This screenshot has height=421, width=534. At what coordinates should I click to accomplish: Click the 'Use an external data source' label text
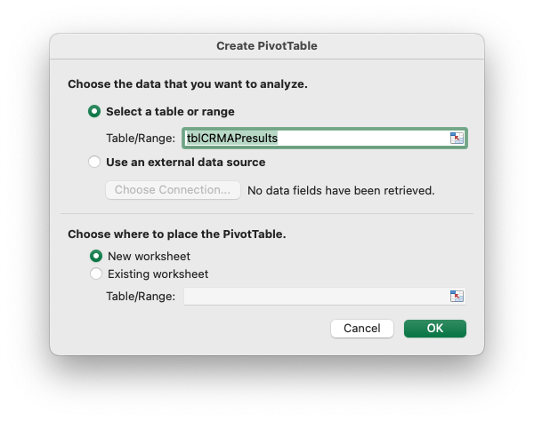[x=185, y=163]
